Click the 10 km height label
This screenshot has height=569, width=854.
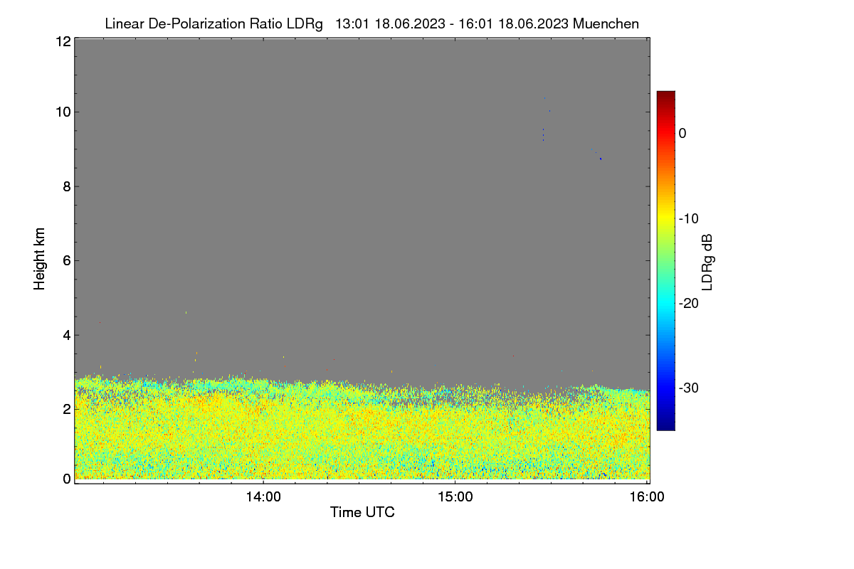coord(63,112)
